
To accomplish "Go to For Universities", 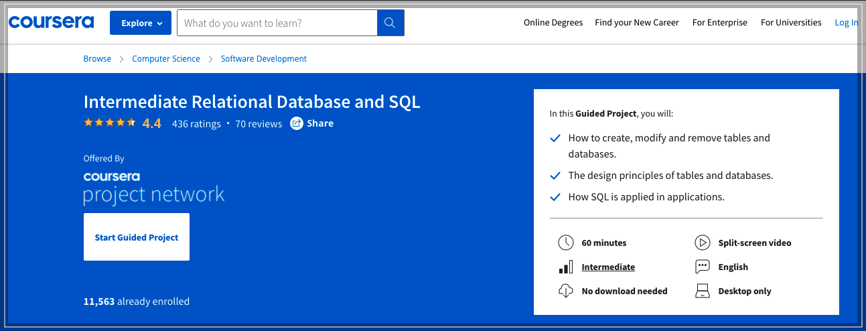I will click(x=791, y=23).
